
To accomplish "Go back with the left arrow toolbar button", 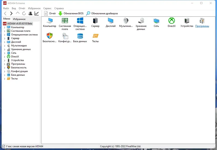I will tap(5, 13).
